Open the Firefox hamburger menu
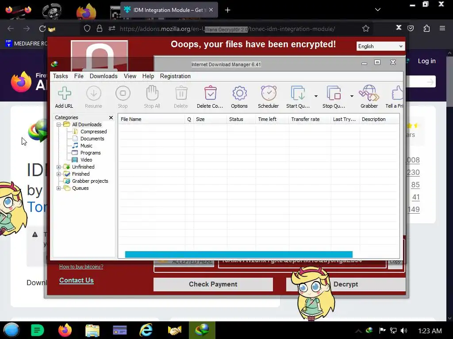Image resolution: width=453 pixels, height=339 pixels. pyautogui.click(x=442, y=28)
